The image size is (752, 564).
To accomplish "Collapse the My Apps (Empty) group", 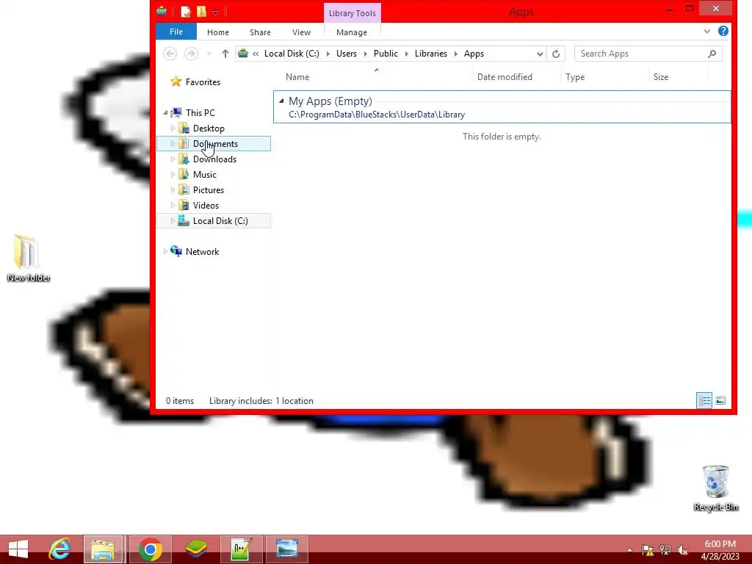I will point(281,101).
